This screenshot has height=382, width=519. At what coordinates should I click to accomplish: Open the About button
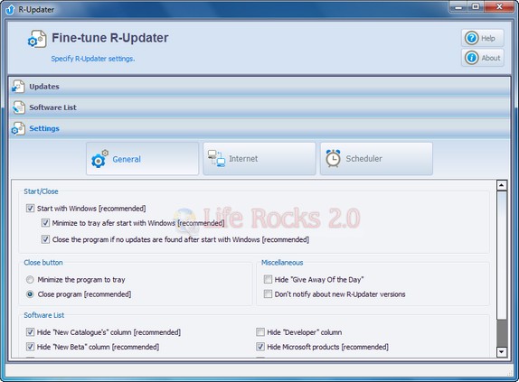(483, 58)
